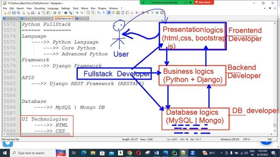Toggle the highlighted Indent Guide icon
The height and width of the screenshot is (157, 280).
(109, 13)
